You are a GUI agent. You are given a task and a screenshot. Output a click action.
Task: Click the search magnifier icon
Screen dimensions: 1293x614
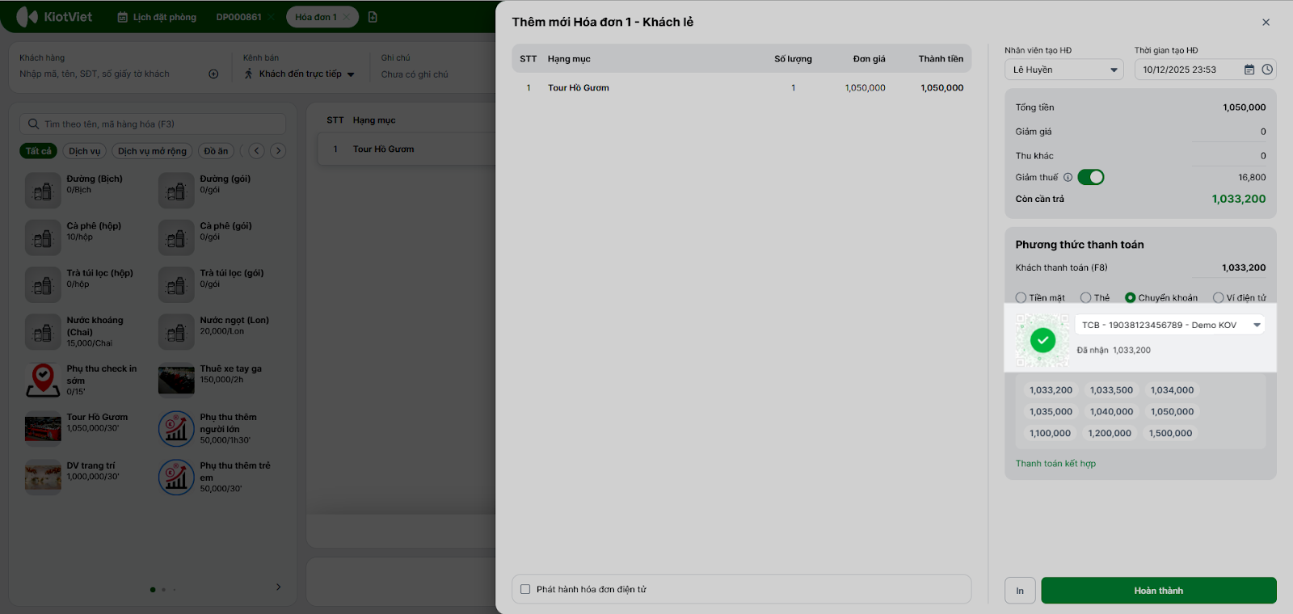coord(33,124)
